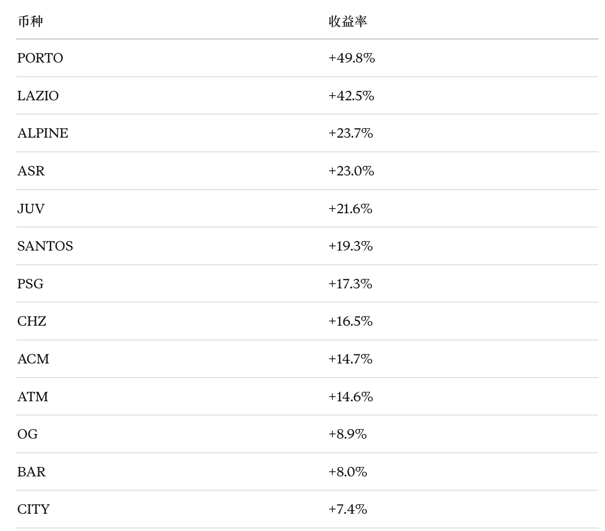The image size is (605, 531).
Task: Click ALPINE in the token list
Action: pos(43,133)
